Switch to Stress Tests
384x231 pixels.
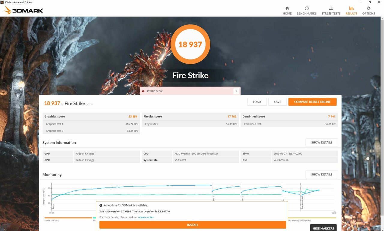[x=331, y=11]
